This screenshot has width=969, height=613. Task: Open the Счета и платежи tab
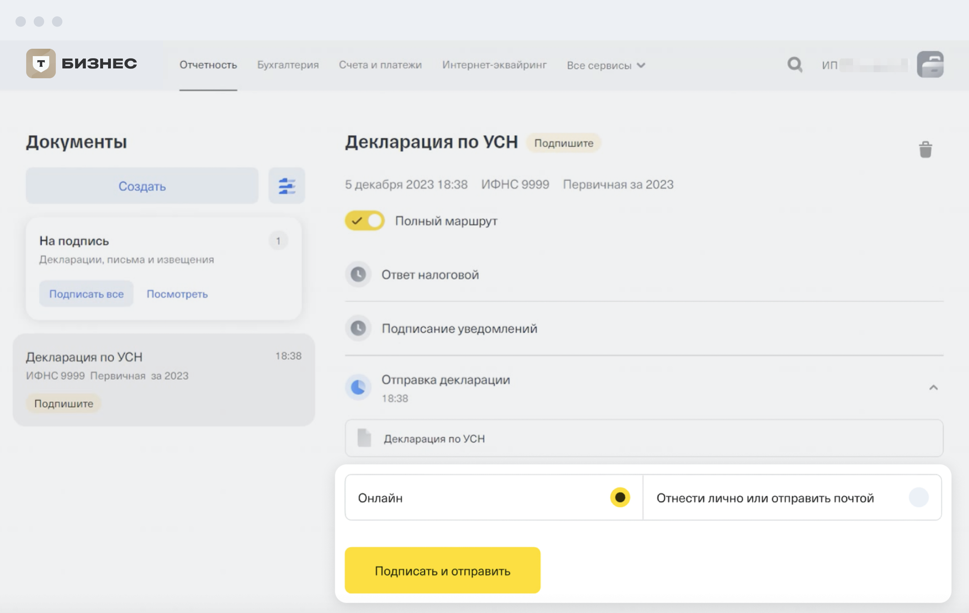pyautogui.click(x=380, y=65)
